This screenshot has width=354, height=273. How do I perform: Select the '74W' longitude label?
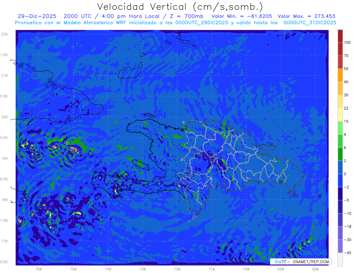click(x=108, y=269)
